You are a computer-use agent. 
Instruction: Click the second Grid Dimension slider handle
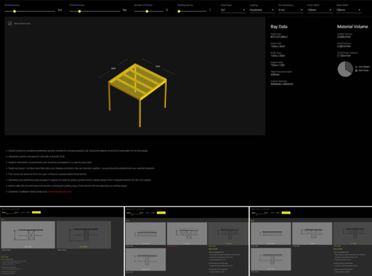79,10
